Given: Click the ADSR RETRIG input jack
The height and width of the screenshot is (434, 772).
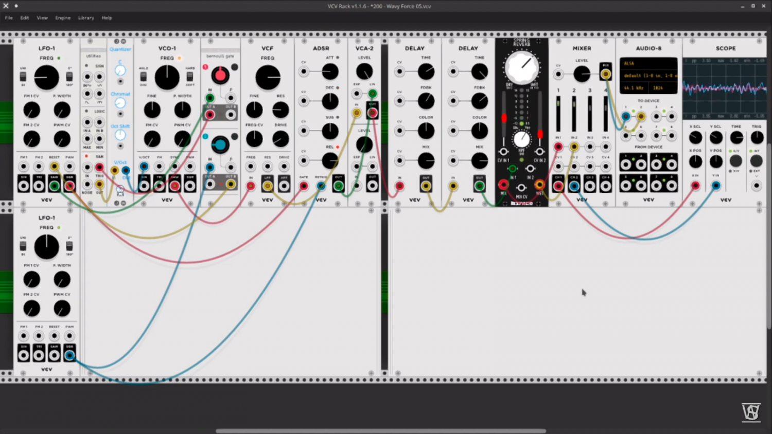Looking at the screenshot, I should click(x=321, y=186).
